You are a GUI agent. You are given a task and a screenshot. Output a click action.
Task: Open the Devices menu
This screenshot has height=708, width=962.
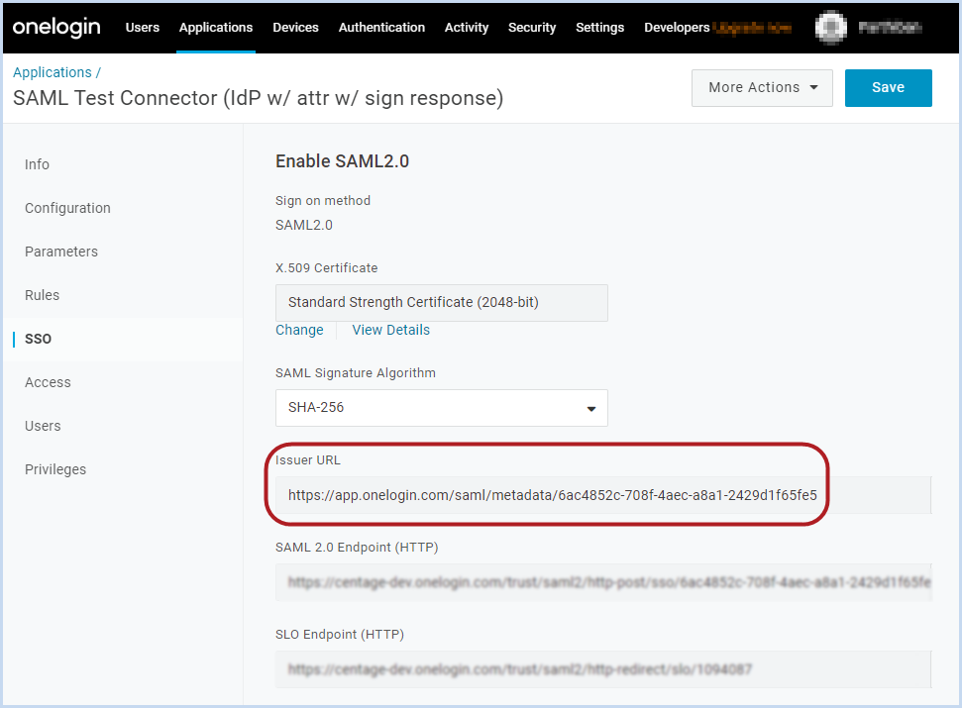tap(295, 28)
